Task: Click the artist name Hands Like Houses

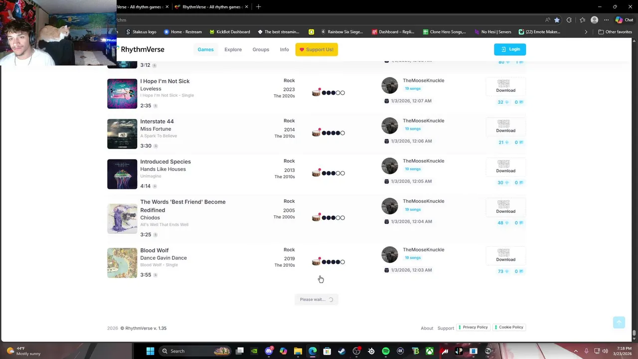Action: click(163, 169)
